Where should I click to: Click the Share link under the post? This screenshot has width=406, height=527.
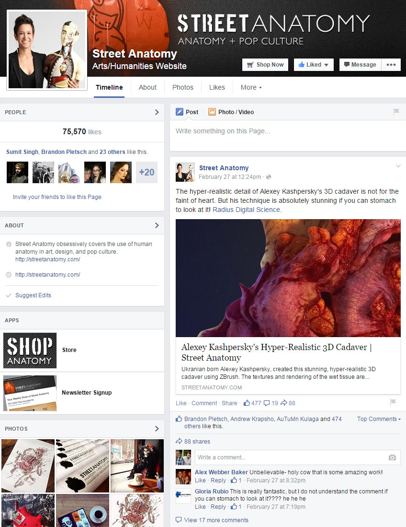tap(229, 403)
